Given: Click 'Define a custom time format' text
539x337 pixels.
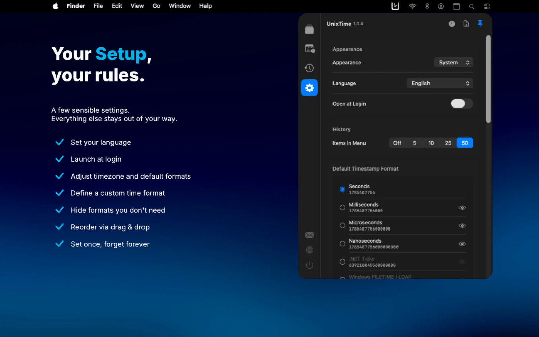Looking at the screenshot, I should point(118,193).
